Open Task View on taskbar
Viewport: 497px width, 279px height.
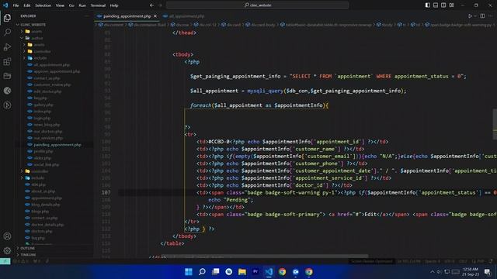216,272
